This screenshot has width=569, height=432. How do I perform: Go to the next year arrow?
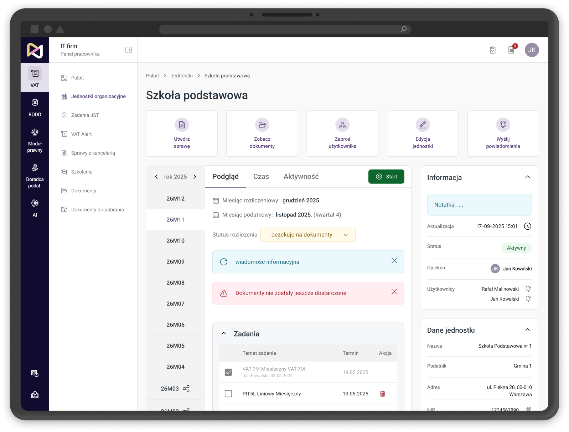point(195,177)
